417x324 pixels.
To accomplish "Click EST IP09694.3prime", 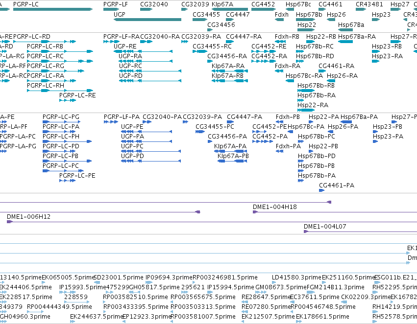I will [169, 278].
